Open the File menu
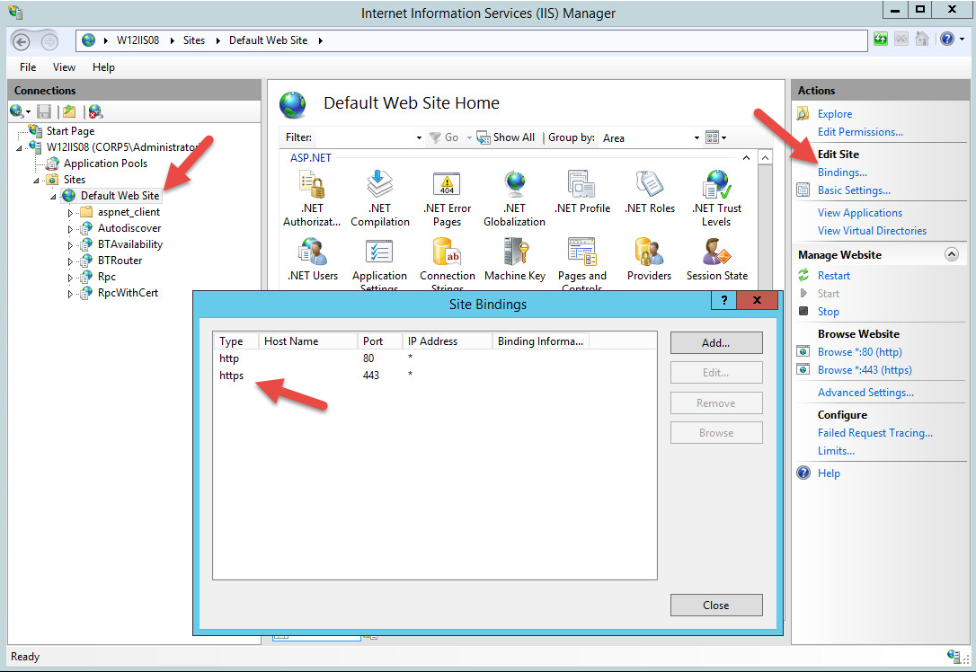Screen dimensions: 976x672 (x=28, y=67)
